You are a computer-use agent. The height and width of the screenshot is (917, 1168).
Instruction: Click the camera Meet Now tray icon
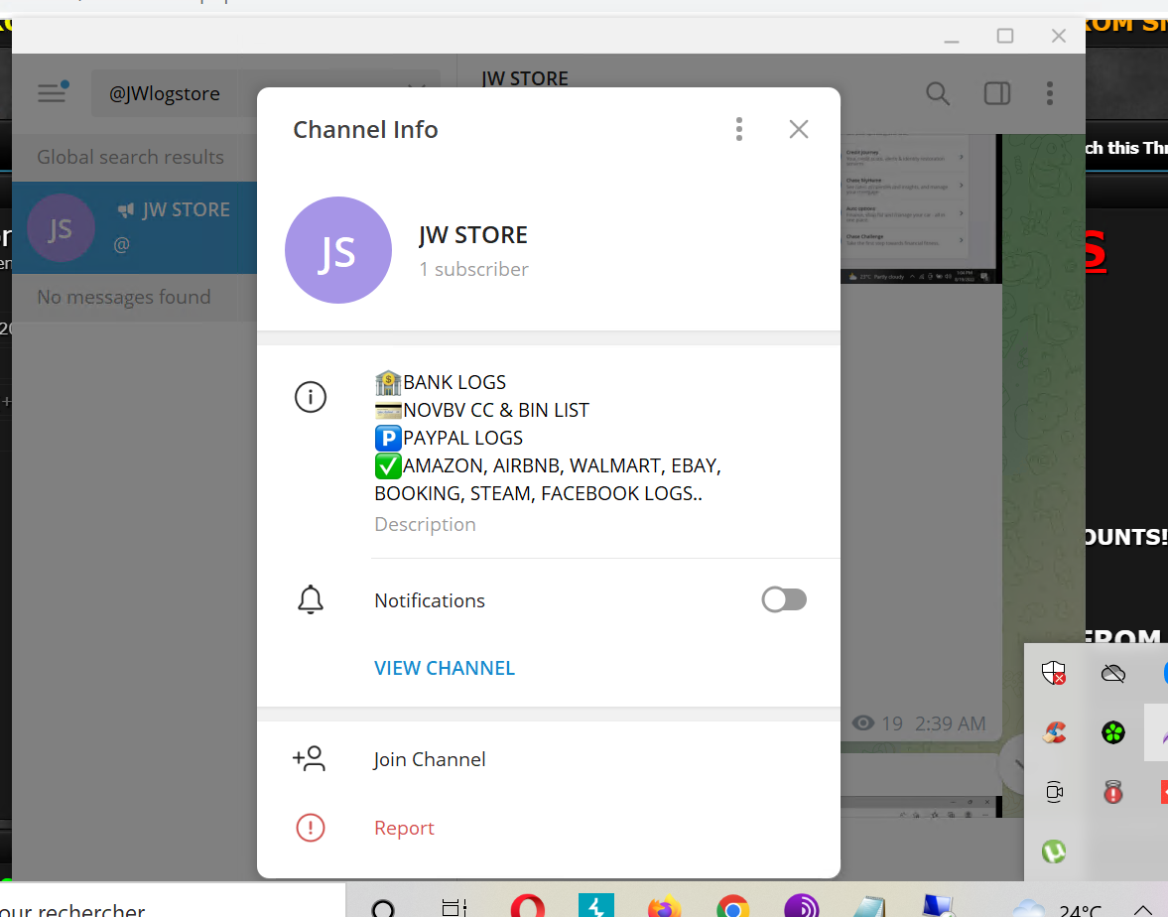[x=1054, y=792]
